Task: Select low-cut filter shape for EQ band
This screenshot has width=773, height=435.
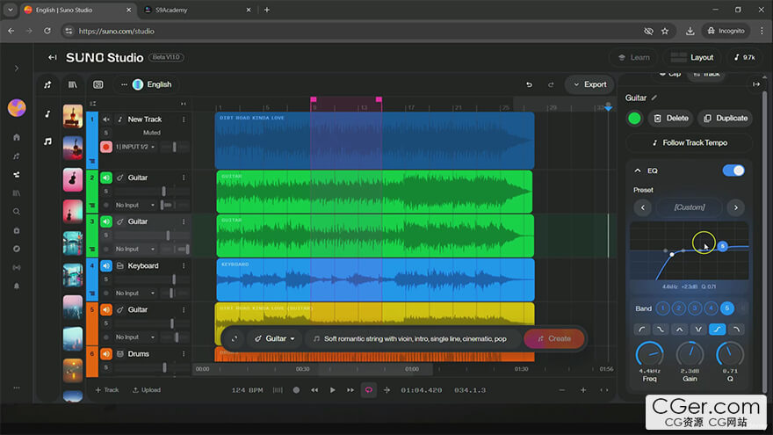Action: [x=641, y=329]
